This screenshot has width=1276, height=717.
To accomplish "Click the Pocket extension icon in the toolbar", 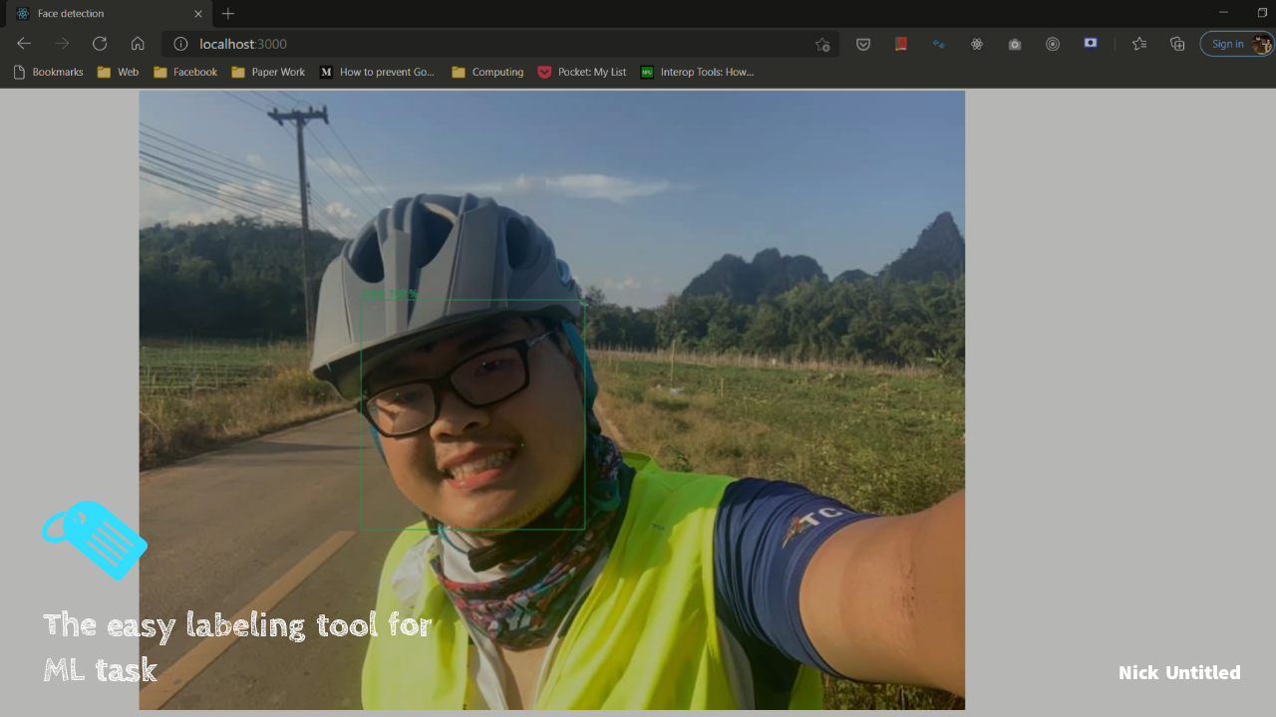I will 863,44.
